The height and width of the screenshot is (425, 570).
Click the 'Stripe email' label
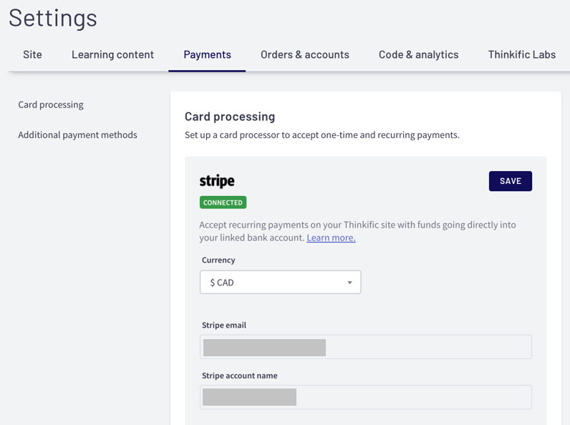(x=224, y=325)
